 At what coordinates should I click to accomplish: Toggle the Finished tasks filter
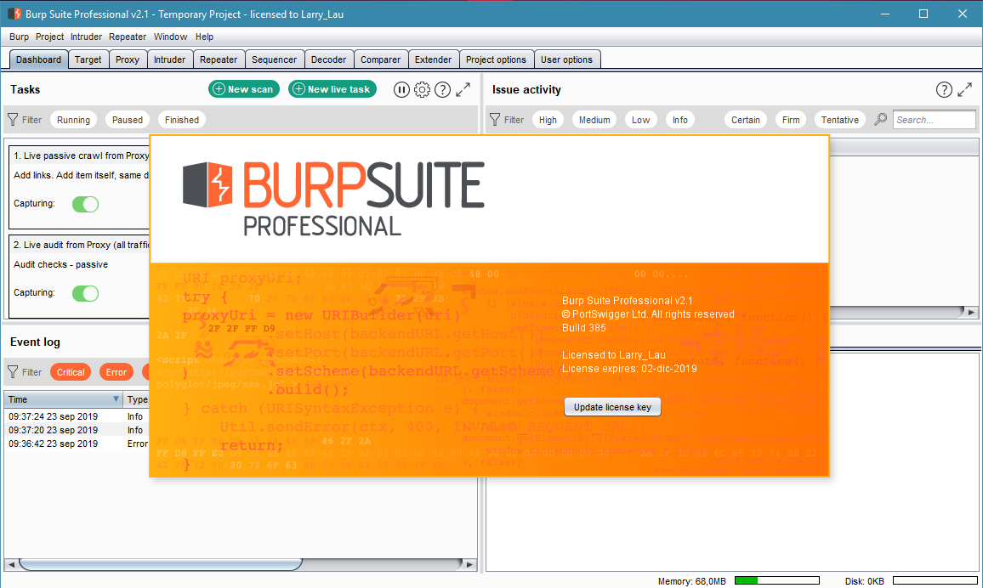(x=182, y=120)
